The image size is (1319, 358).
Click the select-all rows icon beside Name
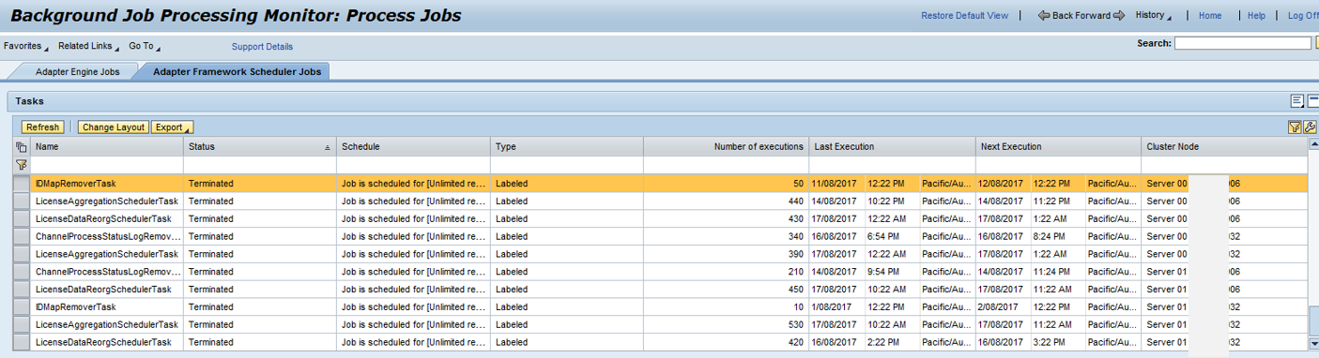[22, 147]
